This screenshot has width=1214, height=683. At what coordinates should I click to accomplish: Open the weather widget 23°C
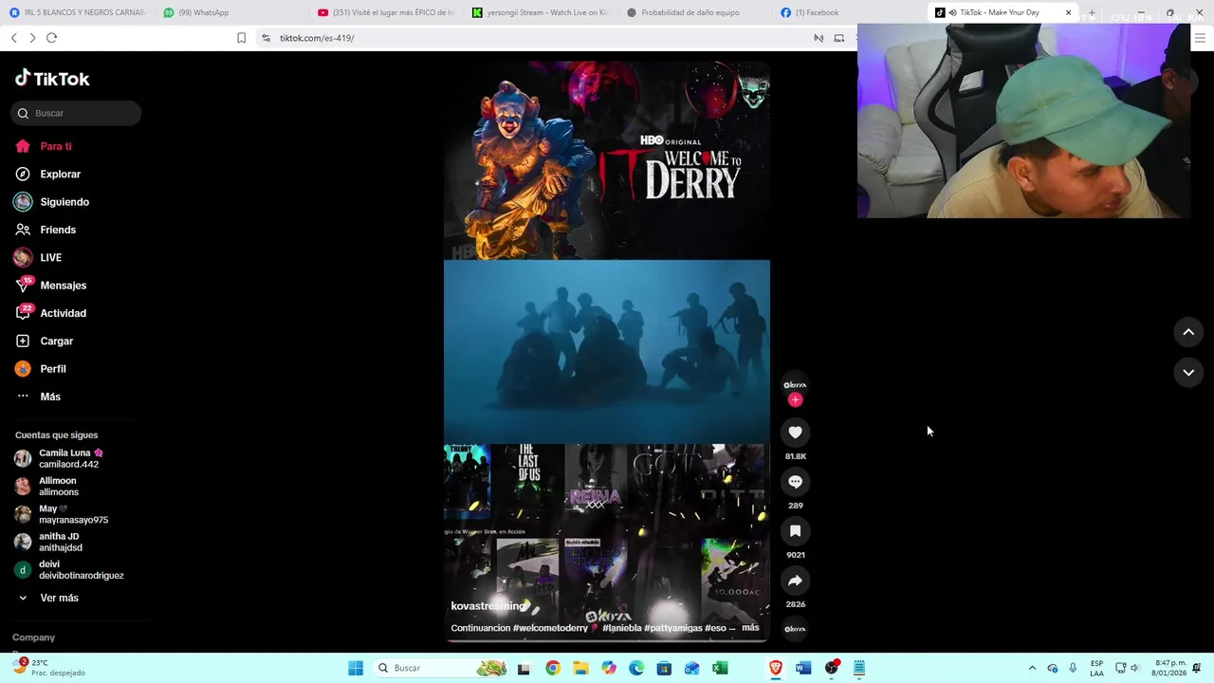pos(47,668)
